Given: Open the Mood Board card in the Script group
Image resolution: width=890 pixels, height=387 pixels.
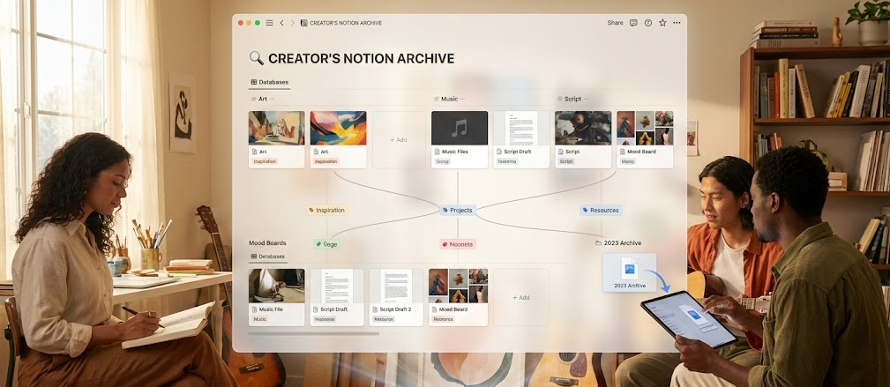Looking at the screenshot, I should point(645,139).
